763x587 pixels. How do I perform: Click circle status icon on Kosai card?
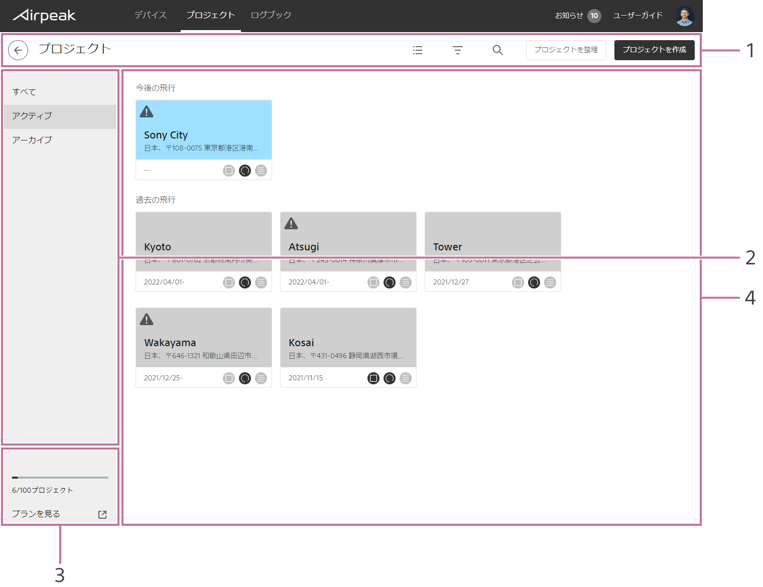(x=390, y=378)
